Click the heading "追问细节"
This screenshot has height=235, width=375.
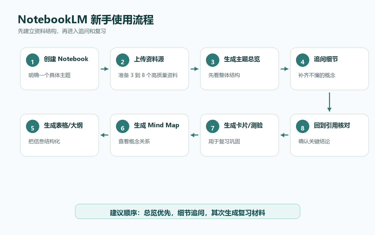[x=326, y=59]
